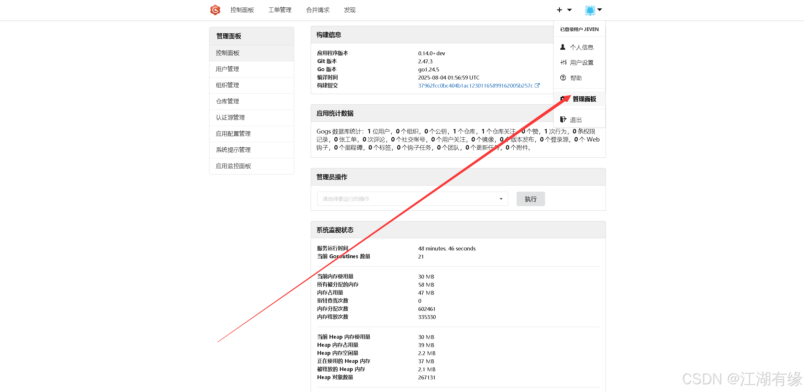
Task: Select 应用监控面板 in the sidebar
Action: [x=233, y=166]
